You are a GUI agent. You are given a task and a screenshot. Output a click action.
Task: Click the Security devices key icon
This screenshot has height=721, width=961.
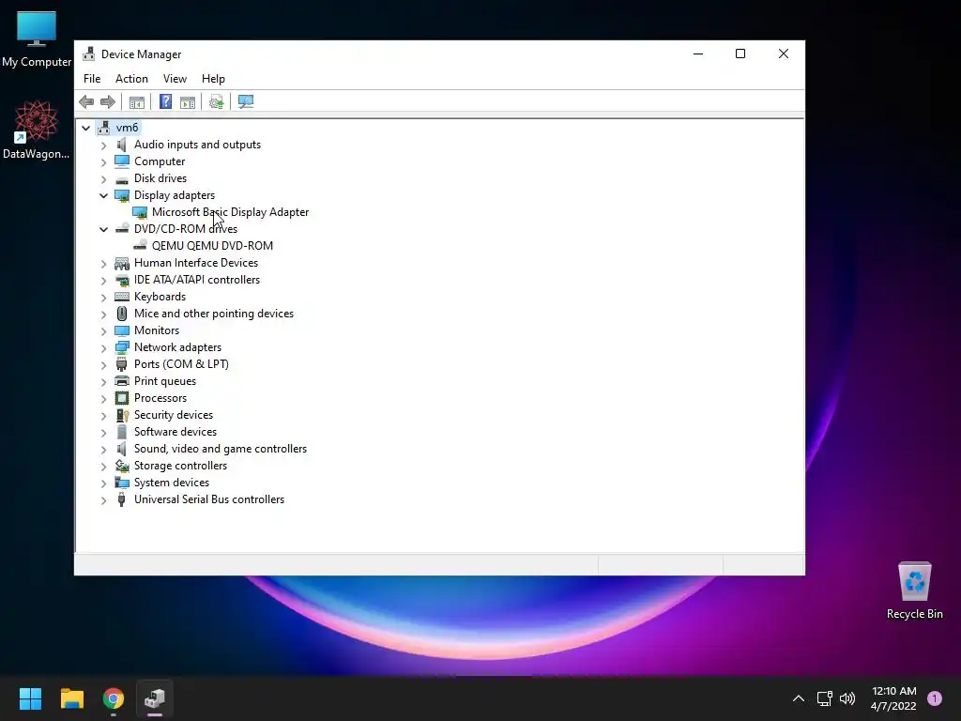(x=122, y=415)
